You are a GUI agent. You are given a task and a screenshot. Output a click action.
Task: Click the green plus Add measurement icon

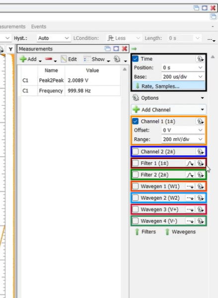[23, 59]
